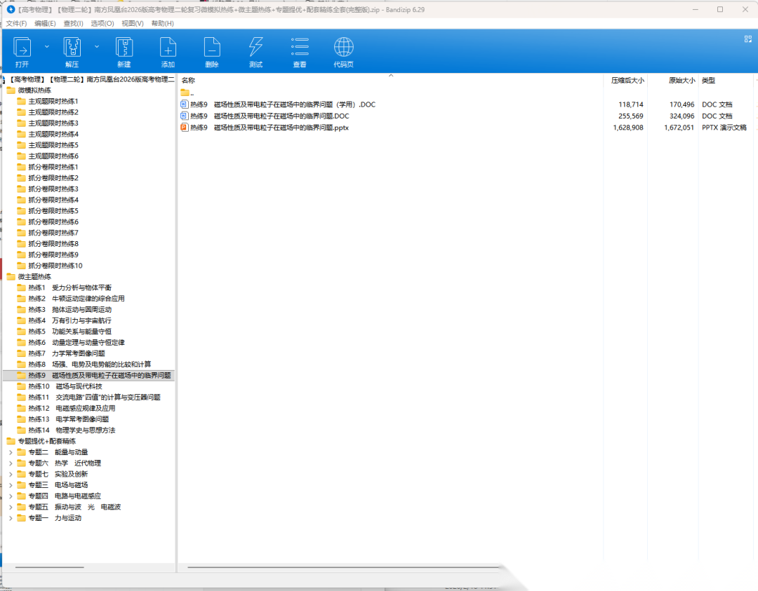Screen dimensions: 758x591
Task: Open the dropdown arrow next to 解压
Action: pos(97,46)
